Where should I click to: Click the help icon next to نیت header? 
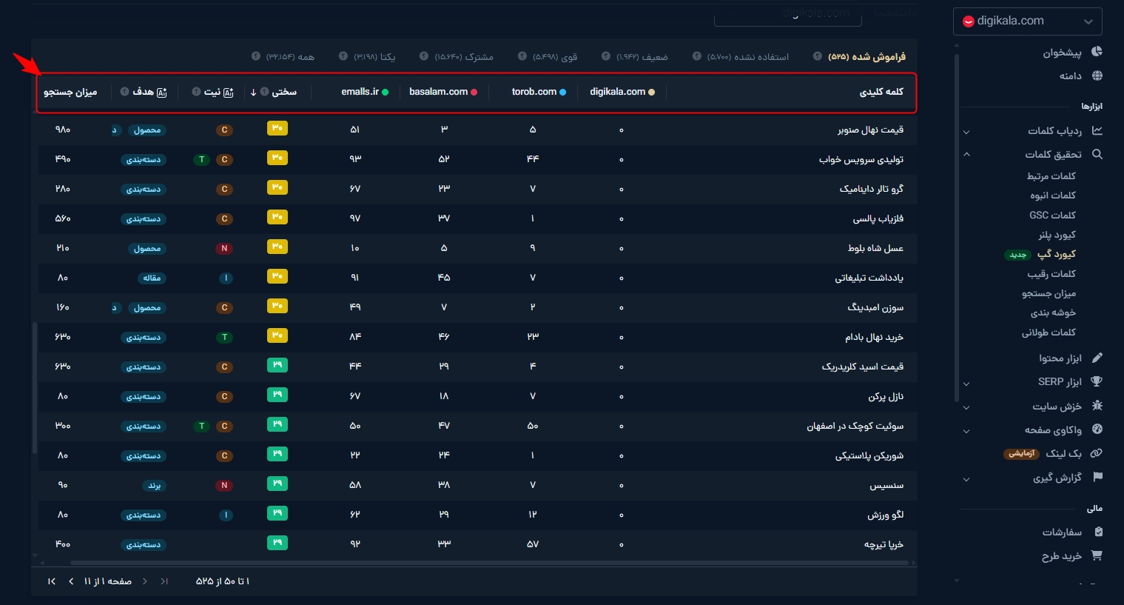(196, 92)
